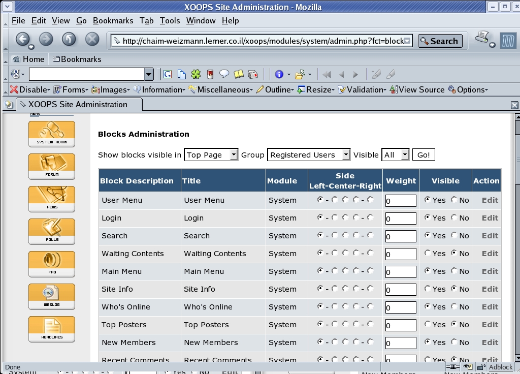Click the browser Reload button

(69, 39)
